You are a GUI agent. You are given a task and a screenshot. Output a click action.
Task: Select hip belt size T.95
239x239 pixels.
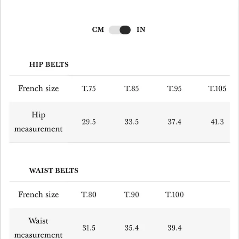[x=174, y=89]
